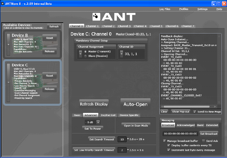Click the search timeout value field
The image size is (227, 158).
122,139
